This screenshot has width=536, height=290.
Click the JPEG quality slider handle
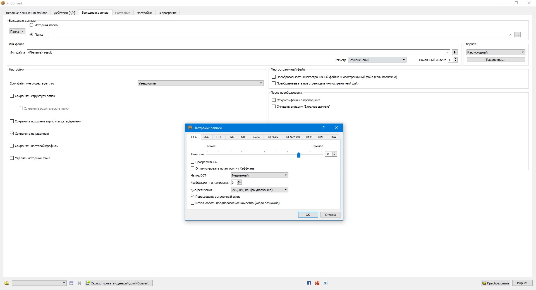click(x=299, y=155)
